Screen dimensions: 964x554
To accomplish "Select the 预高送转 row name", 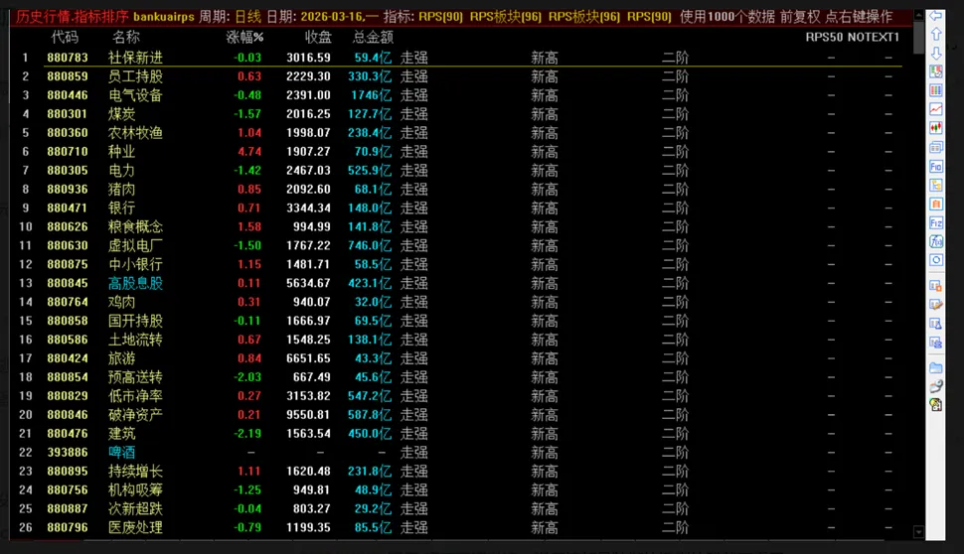I will (135, 377).
